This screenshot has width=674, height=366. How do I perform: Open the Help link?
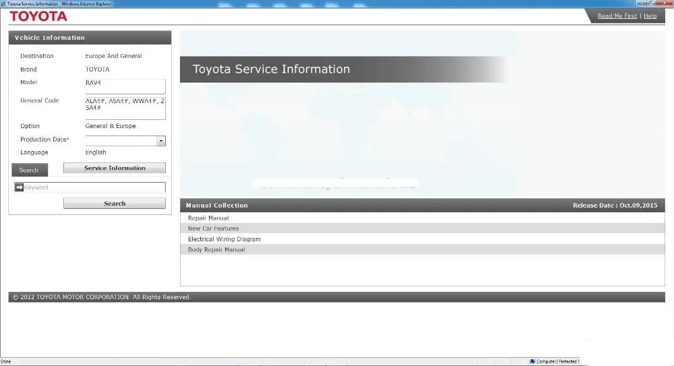[650, 16]
